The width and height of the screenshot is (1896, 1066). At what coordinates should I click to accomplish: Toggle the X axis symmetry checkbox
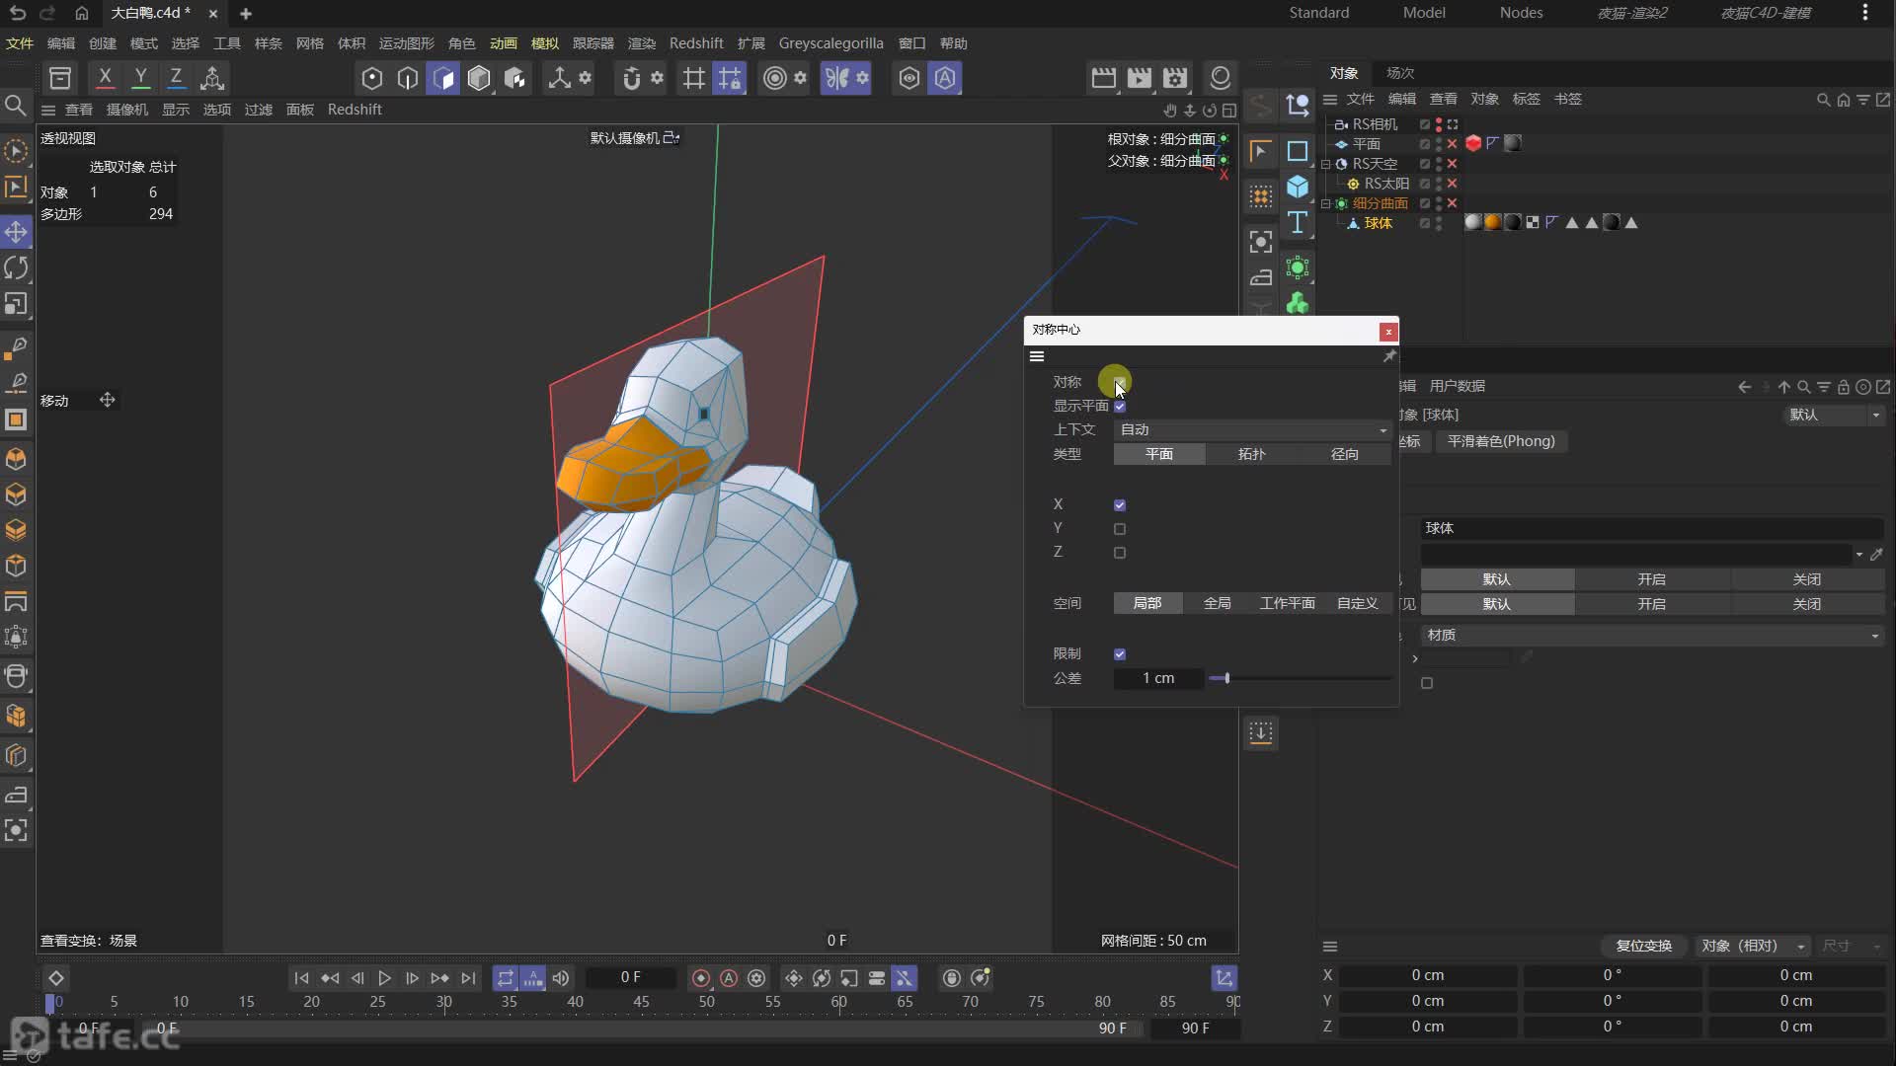click(1119, 504)
